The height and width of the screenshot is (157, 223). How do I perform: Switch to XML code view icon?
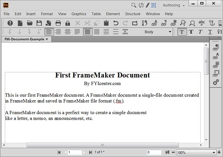141,5
